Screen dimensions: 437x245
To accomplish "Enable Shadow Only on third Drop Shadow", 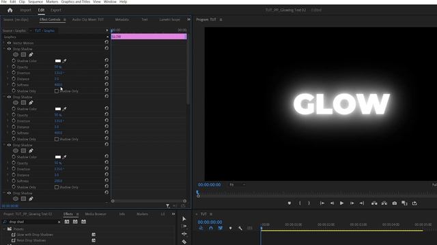I will click(x=57, y=187).
